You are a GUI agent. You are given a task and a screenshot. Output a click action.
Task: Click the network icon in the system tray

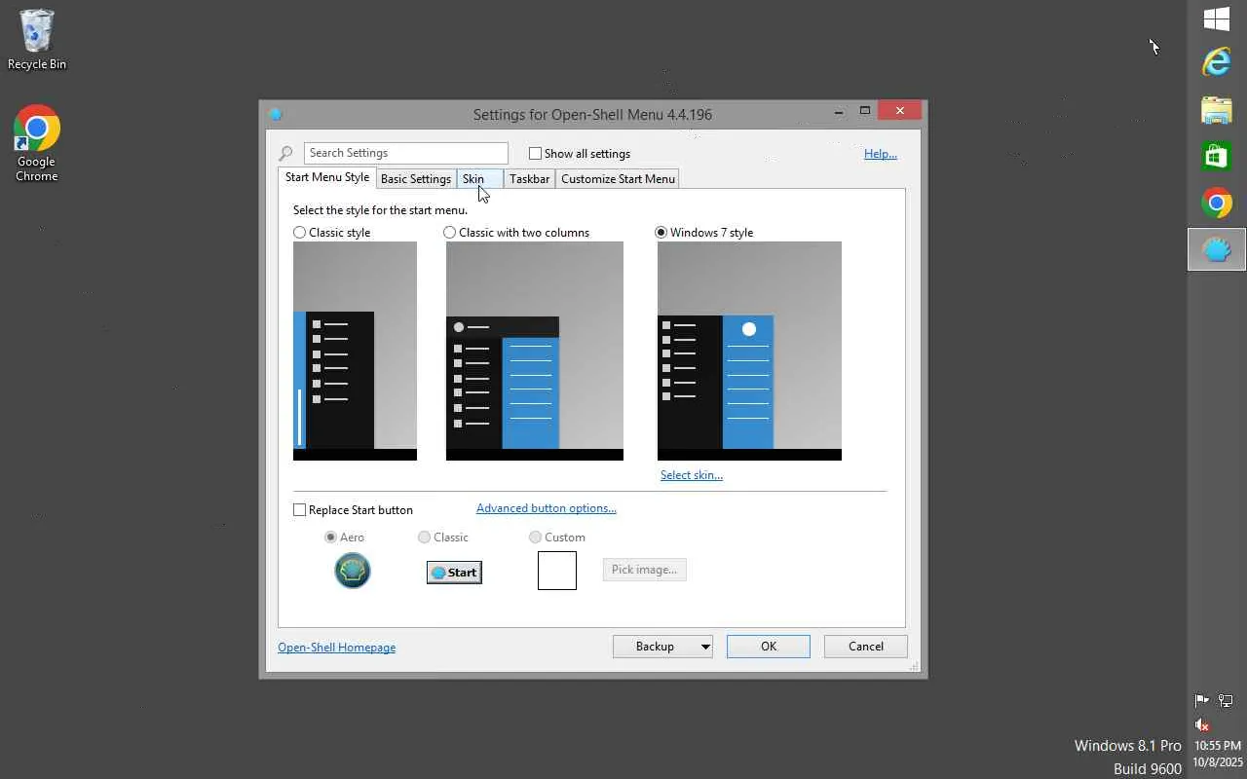1226,700
